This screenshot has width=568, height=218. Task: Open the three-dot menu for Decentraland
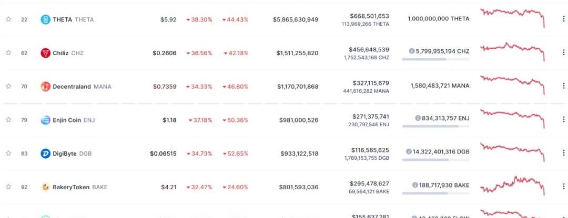tap(563, 86)
